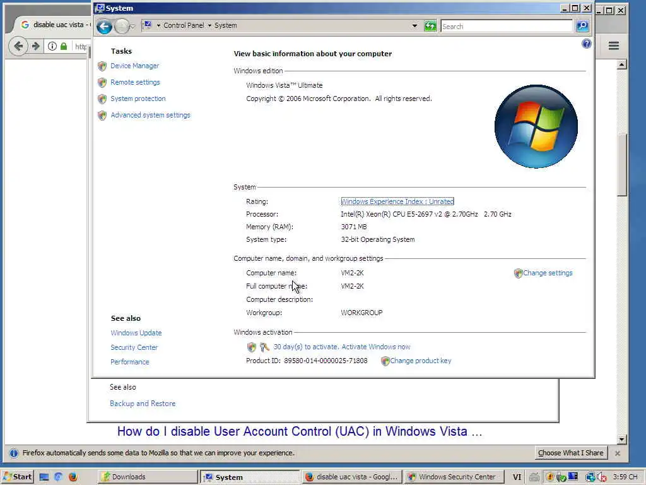Switch to Windows Security Center taskbar button
Image resolution: width=646 pixels, height=485 pixels.
(x=454, y=477)
